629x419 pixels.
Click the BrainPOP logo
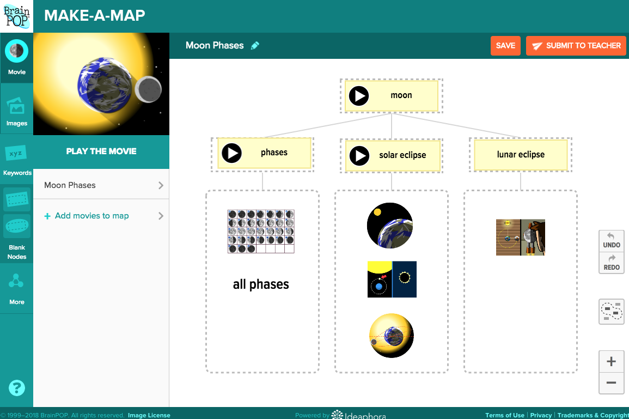[16, 16]
